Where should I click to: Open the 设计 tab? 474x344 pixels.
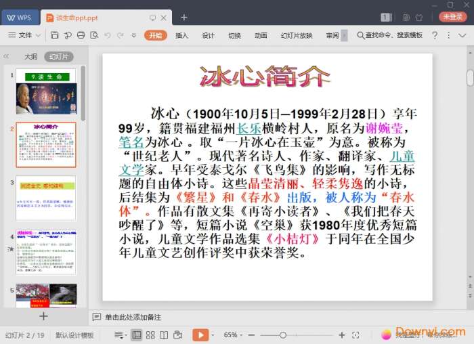(x=208, y=35)
